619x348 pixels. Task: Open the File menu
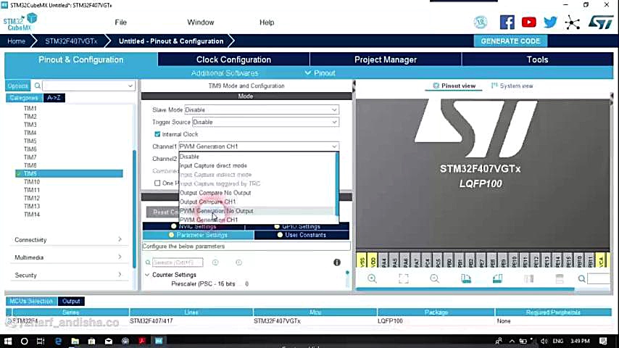121,22
